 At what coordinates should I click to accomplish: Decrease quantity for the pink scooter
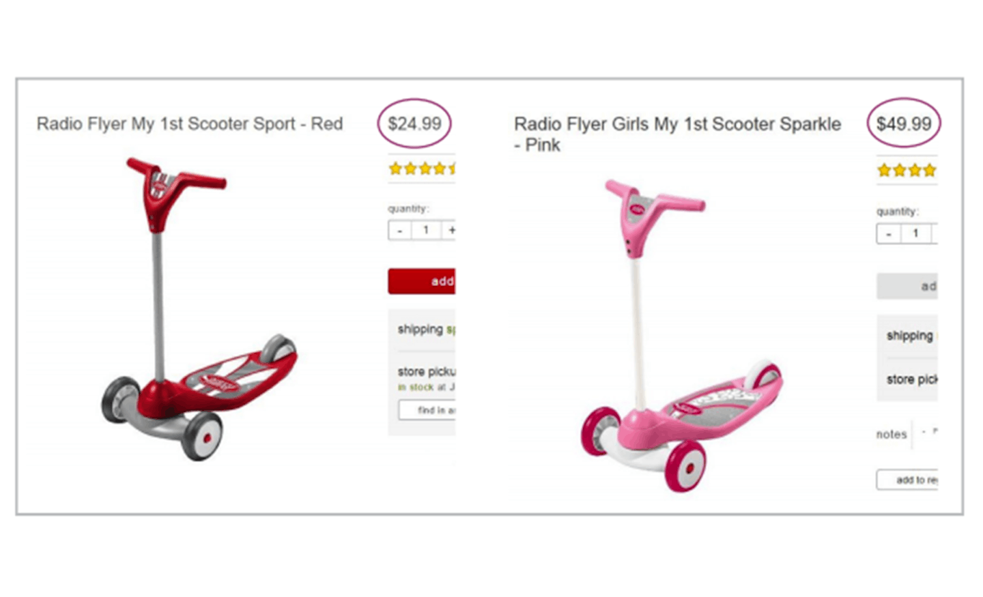pyautogui.click(x=889, y=233)
